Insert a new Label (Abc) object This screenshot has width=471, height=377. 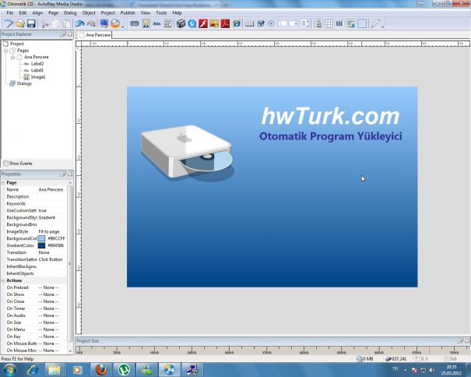click(x=156, y=23)
